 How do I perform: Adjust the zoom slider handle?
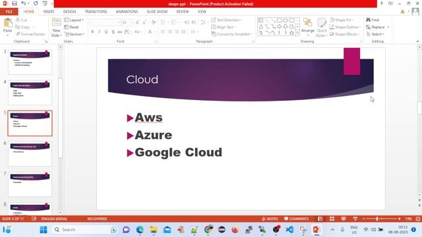click(x=377, y=219)
